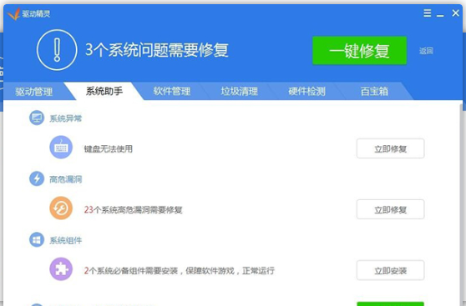The image size is (466, 306).
Task: Click the 返回 link
Action: [x=426, y=51]
